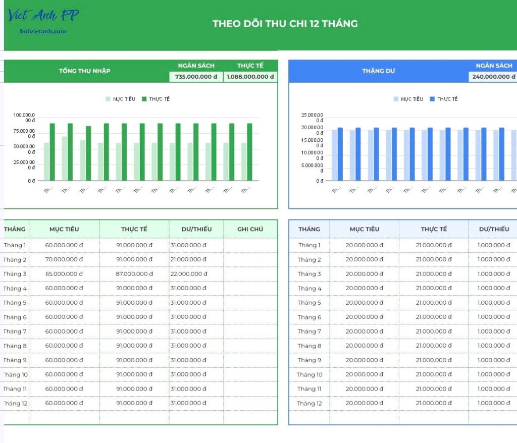Click the 240.000.000 đ surplus budget cell

(493, 77)
